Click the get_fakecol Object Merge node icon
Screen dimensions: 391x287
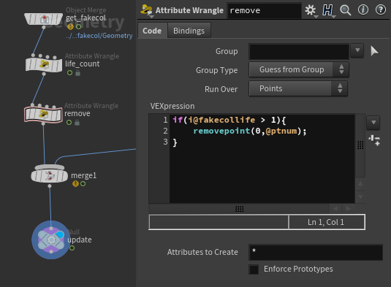coord(44,19)
